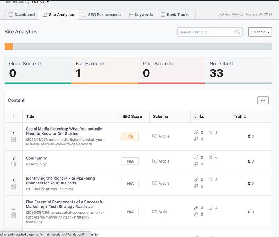Click N/A score for Identifying the Right Mix

130,183
